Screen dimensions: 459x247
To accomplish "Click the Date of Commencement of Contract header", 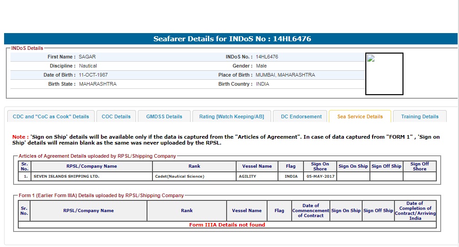I will point(311,211).
